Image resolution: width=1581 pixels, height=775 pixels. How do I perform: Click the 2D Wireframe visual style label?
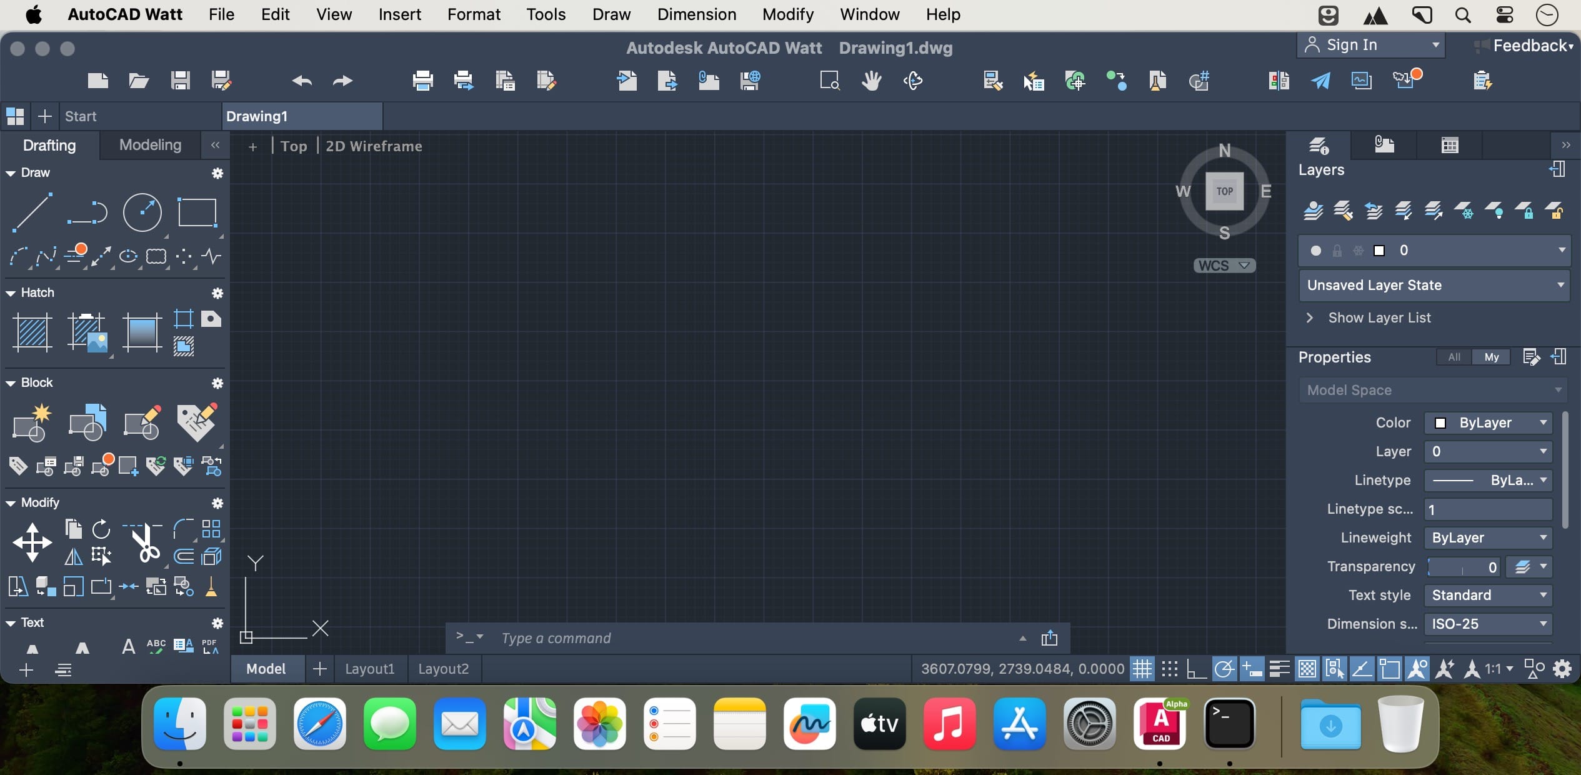tap(374, 146)
